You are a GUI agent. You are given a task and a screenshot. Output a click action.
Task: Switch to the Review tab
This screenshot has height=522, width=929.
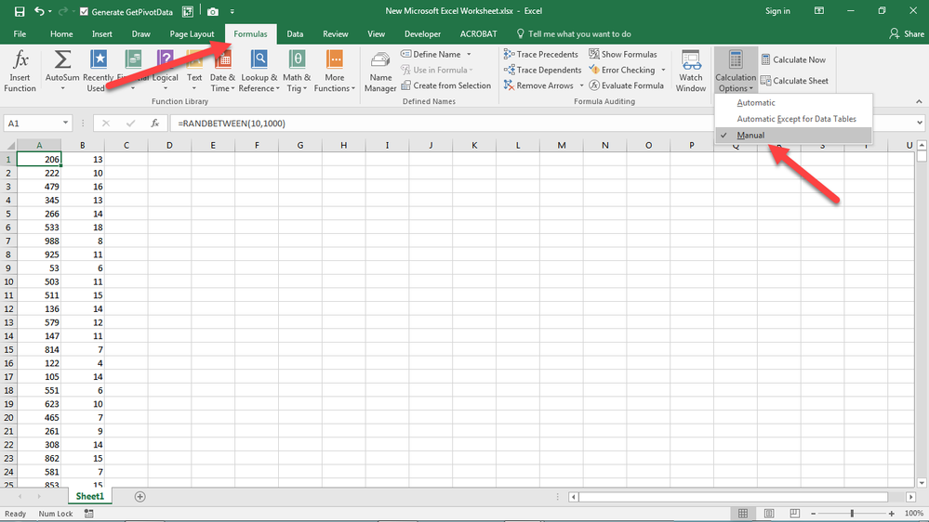click(x=336, y=33)
